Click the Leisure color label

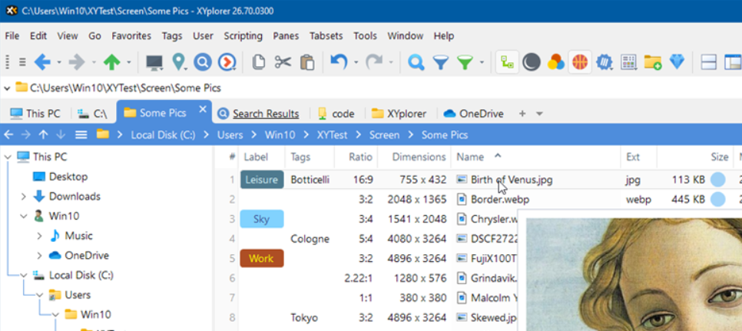click(x=261, y=180)
